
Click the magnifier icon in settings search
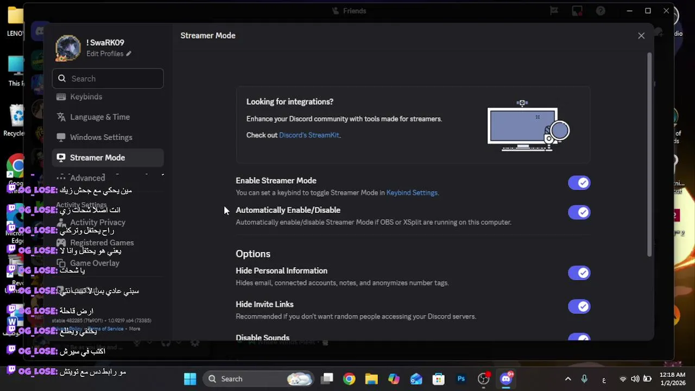[62, 79]
